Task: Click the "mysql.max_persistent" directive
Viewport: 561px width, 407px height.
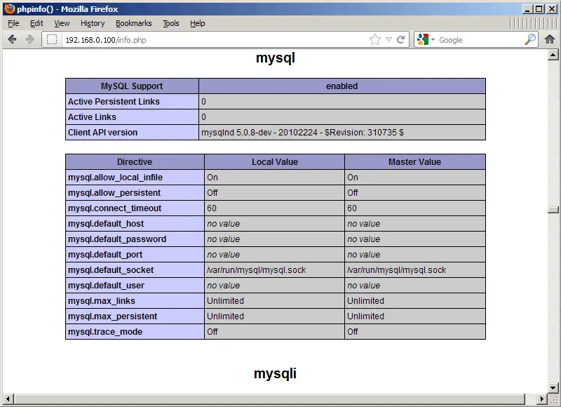Action: click(x=113, y=316)
